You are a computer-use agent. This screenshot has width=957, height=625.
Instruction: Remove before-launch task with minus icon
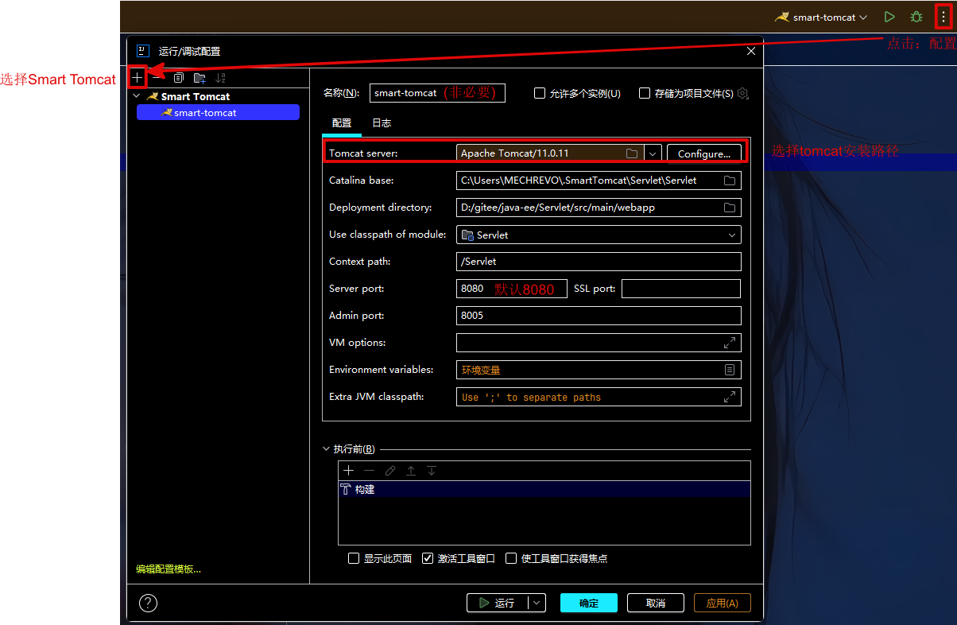point(369,471)
